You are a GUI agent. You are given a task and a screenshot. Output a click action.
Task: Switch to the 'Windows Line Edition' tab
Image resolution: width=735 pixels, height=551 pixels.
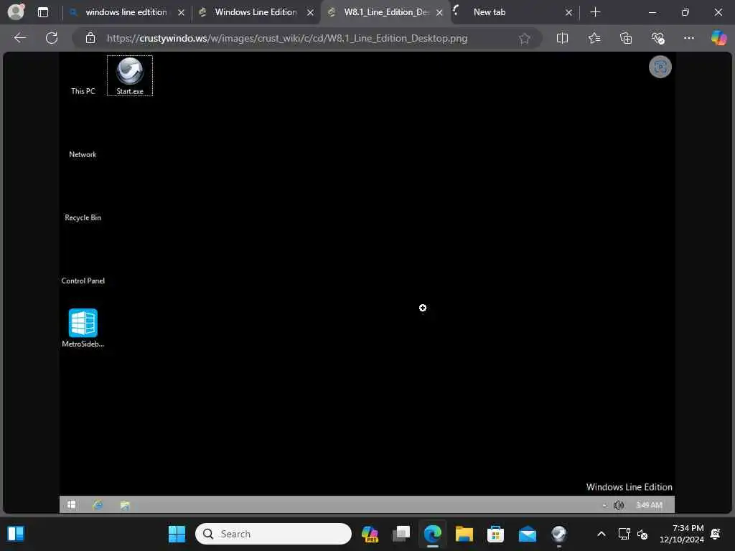click(256, 12)
